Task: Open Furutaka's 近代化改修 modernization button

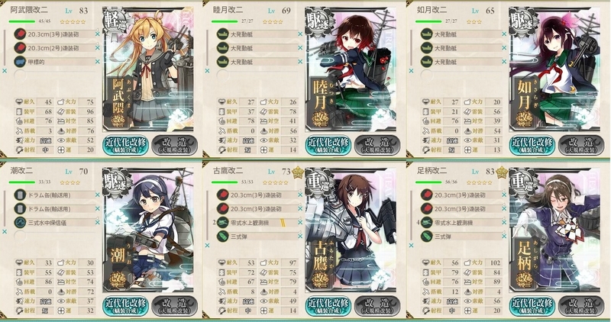Action: 328,306
